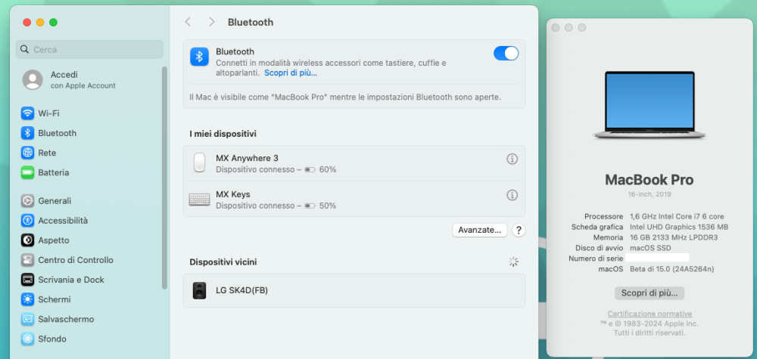
Task: Select the green Batteria icon
Action: pos(27,172)
